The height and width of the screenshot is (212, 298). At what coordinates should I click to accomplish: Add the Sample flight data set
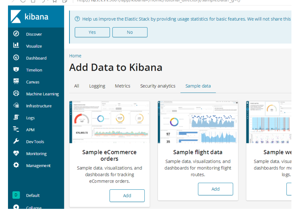(216, 189)
